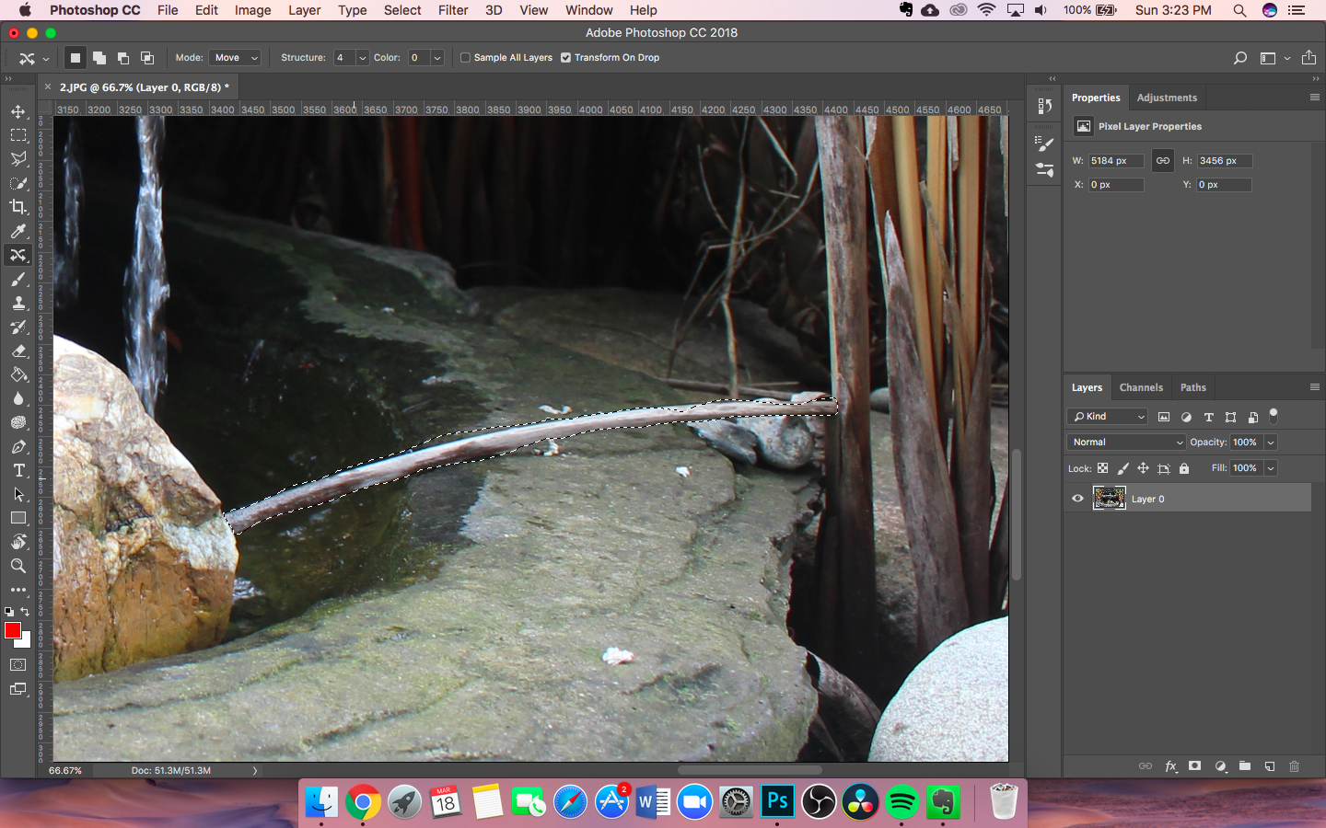Open Spotify from the Dock

[x=901, y=802]
